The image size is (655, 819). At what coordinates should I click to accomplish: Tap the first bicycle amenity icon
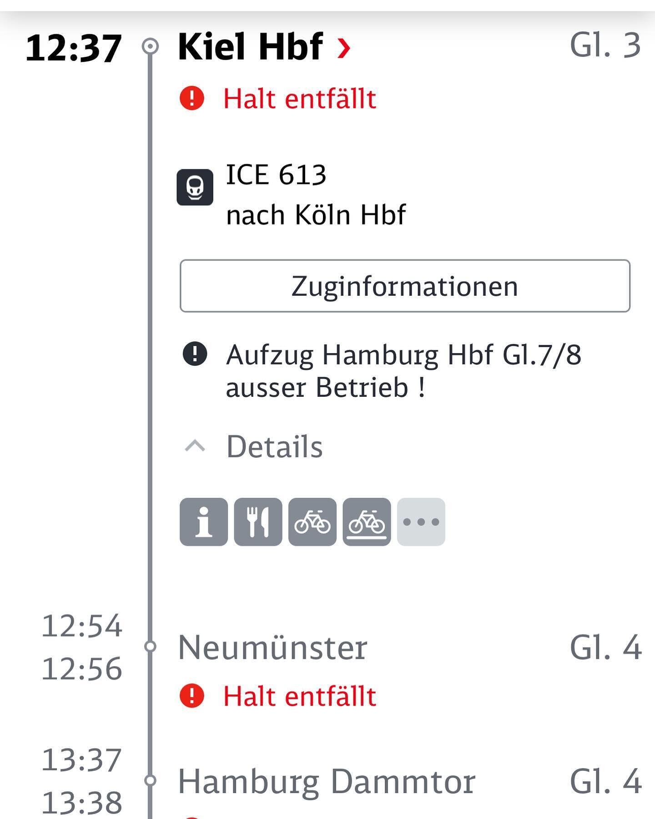(312, 522)
